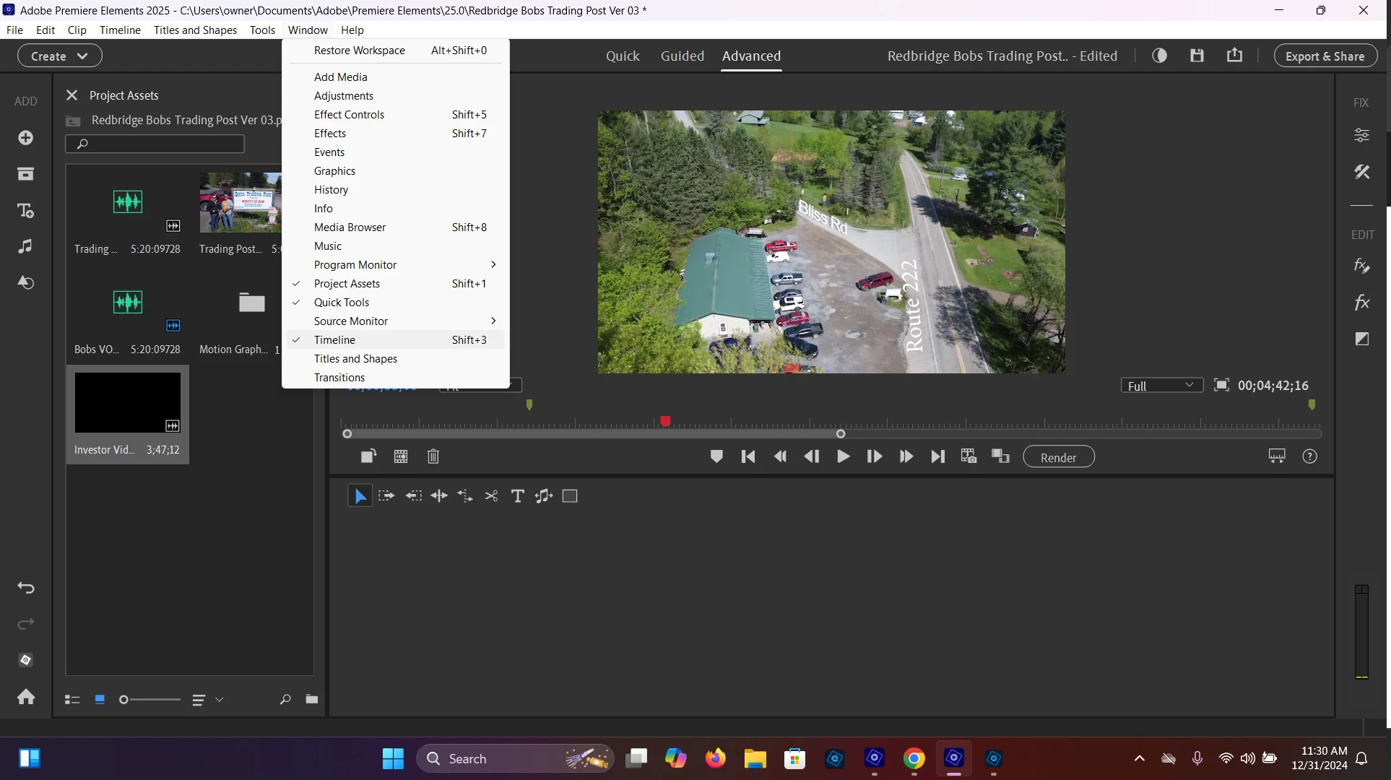Select the Razor tool in timeline toolbar

click(491, 496)
